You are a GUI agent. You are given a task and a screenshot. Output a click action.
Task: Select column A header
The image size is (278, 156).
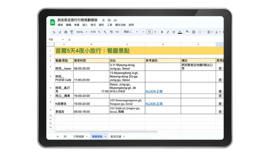pyautogui.click(x=64, y=45)
